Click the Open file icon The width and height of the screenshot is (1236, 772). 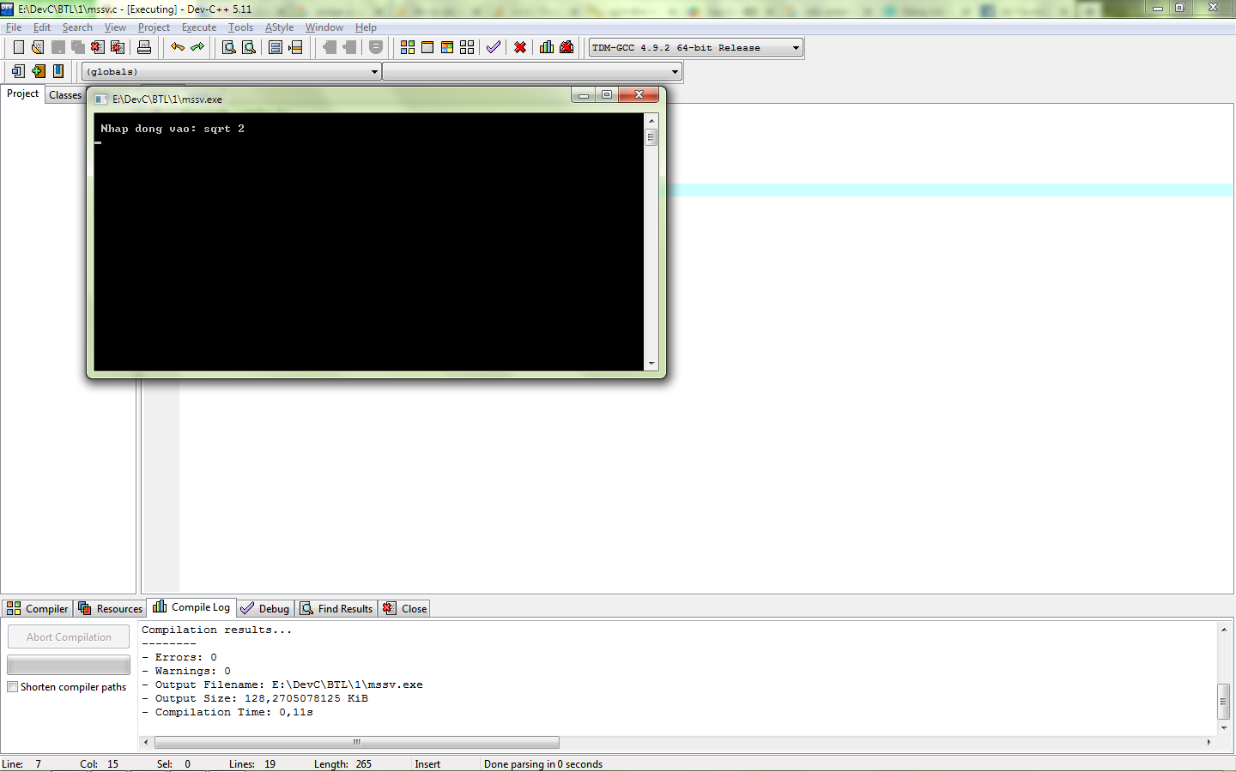click(38, 47)
